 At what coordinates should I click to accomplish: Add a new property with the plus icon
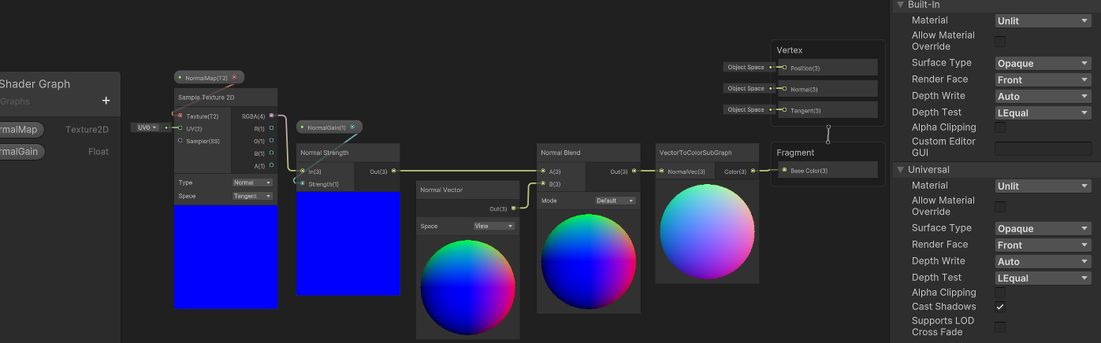[106, 101]
